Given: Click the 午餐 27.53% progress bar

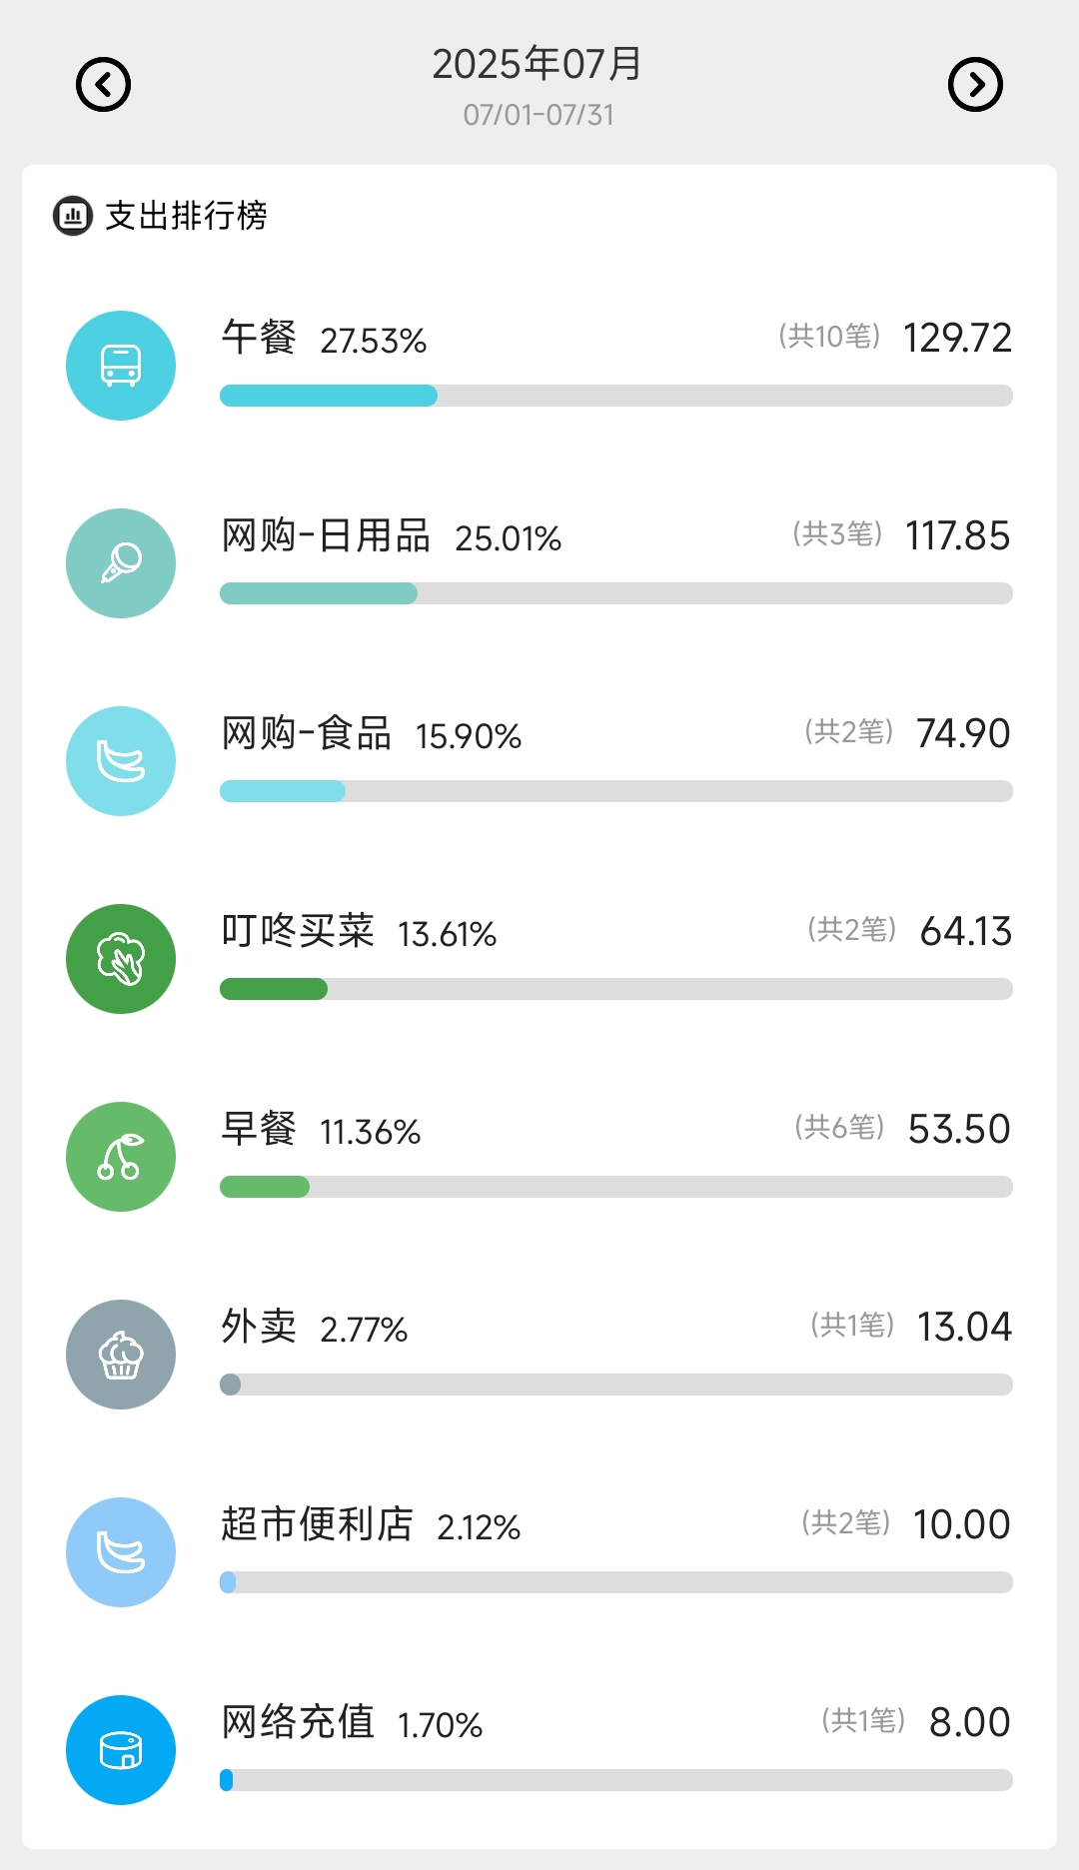Looking at the screenshot, I should (x=615, y=396).
